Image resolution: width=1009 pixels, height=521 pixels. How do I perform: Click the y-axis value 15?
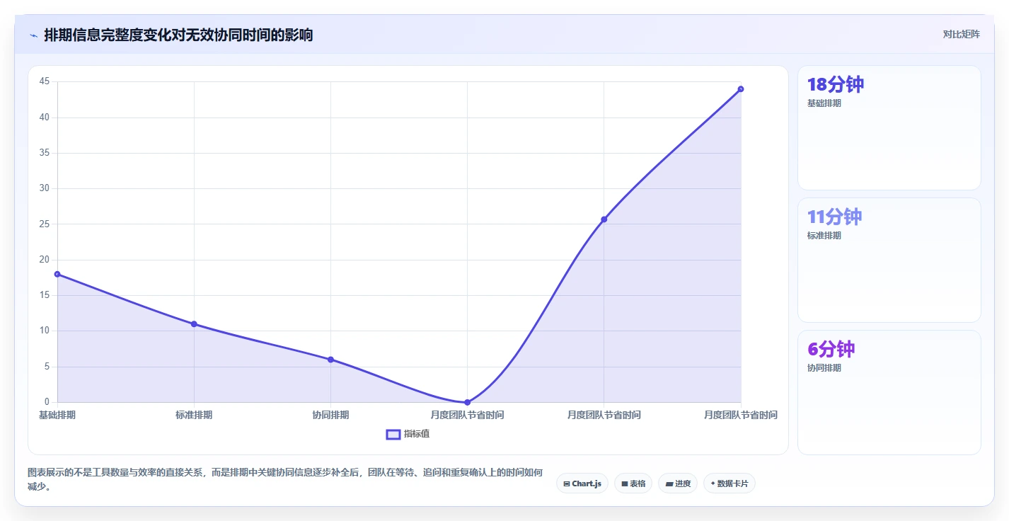(45, 295)
